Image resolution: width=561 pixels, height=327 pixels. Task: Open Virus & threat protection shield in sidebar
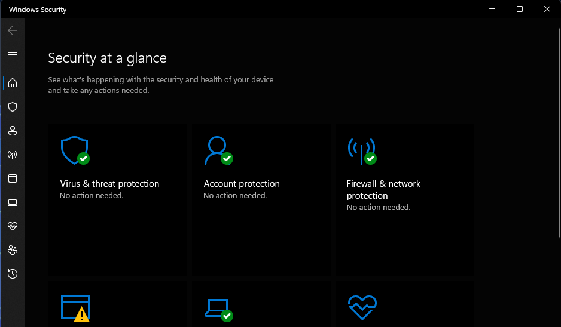pyautogui.click(x=12, y=107)
